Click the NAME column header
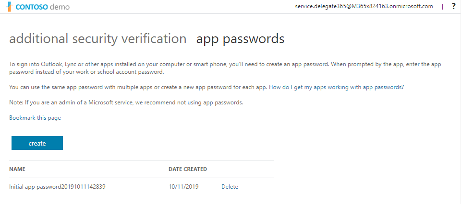This screenshot has width=461, height=204. (x=17, y=169)
